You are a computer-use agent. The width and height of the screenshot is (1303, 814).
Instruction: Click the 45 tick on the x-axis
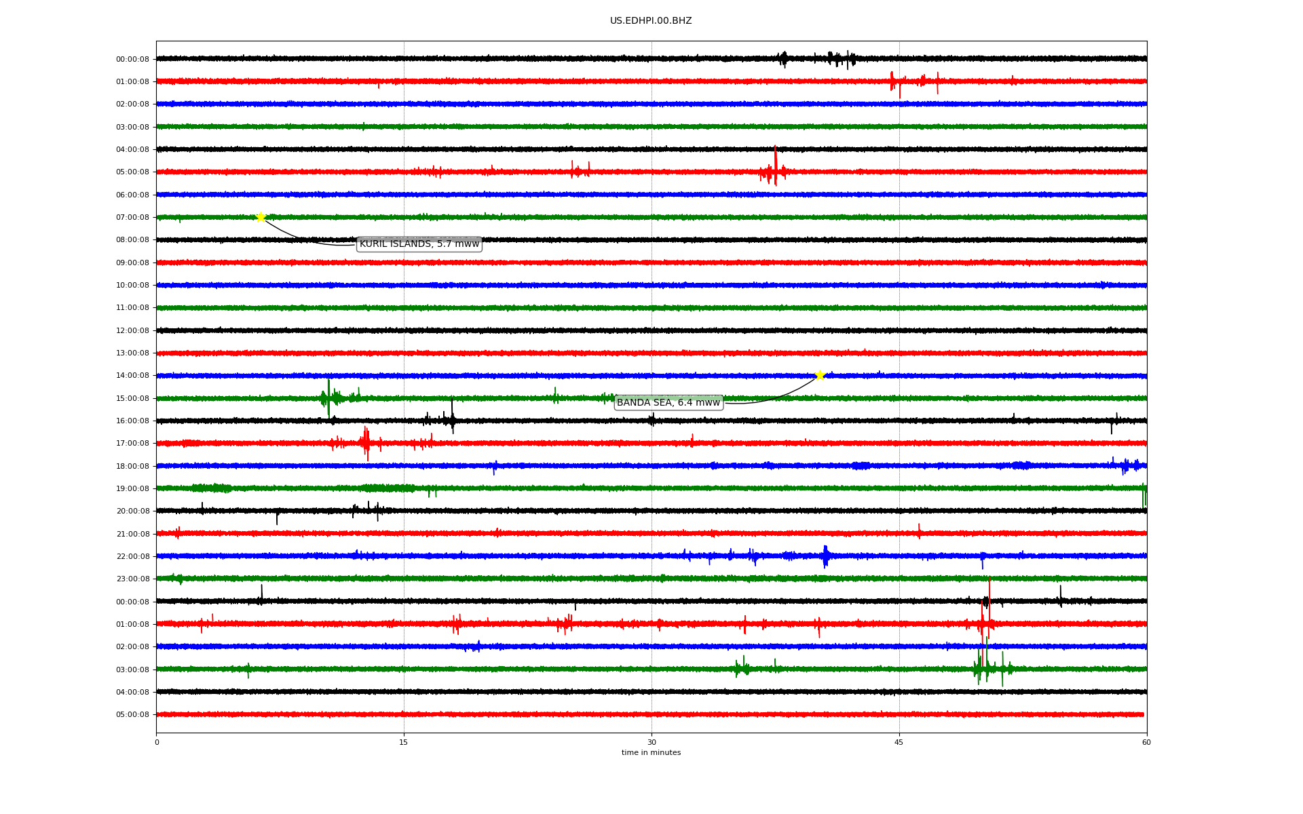point(899,742)
